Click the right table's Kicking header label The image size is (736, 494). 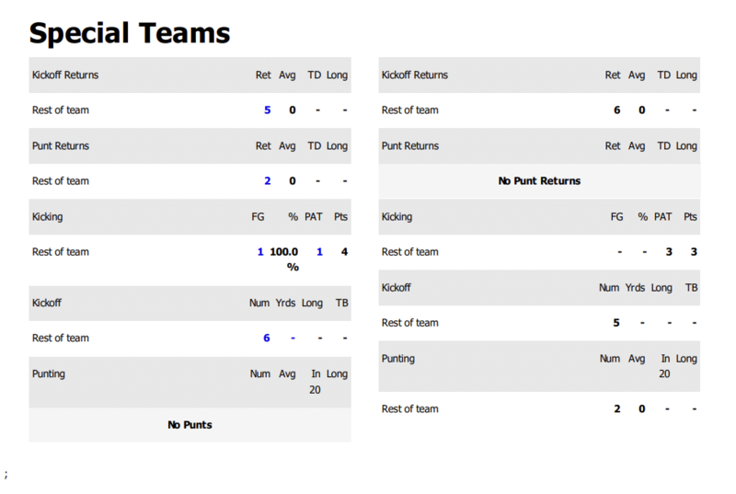[397, 217]
